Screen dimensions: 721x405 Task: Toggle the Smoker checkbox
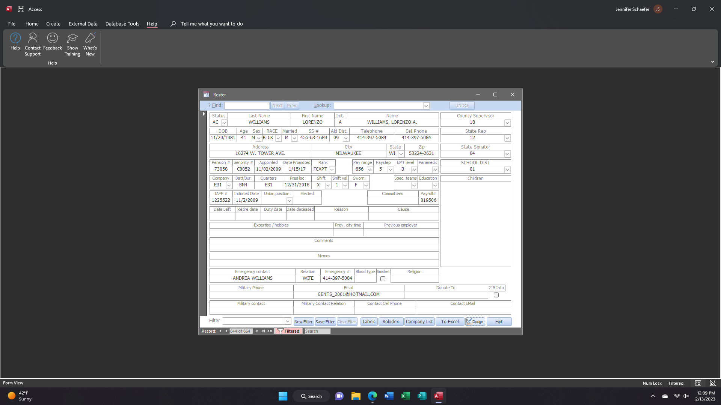[x=383, y=279]
